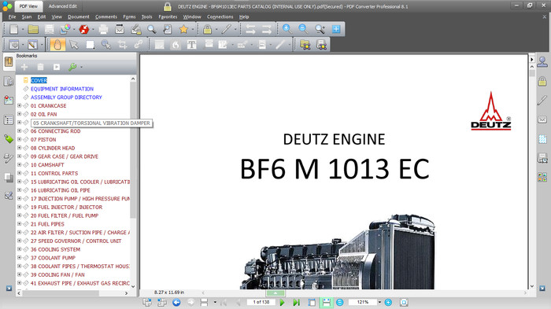Open a file with the folder icon
This screenshot has height=309, width=551.
coord(33,29)
